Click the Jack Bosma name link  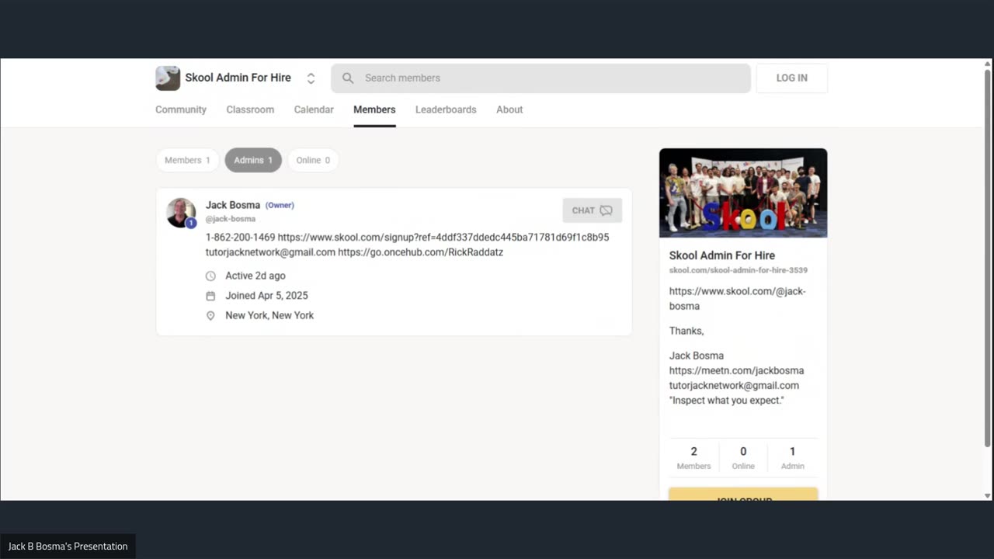click(x=233, y=205)
